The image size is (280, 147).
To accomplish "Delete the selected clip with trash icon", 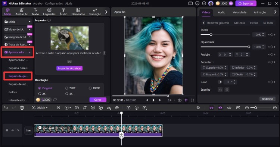I will click(x=22, y=108).
